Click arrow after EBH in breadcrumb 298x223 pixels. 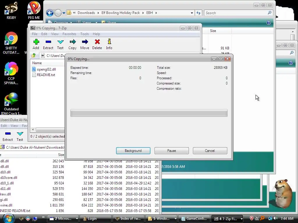(x=156, y=13)
